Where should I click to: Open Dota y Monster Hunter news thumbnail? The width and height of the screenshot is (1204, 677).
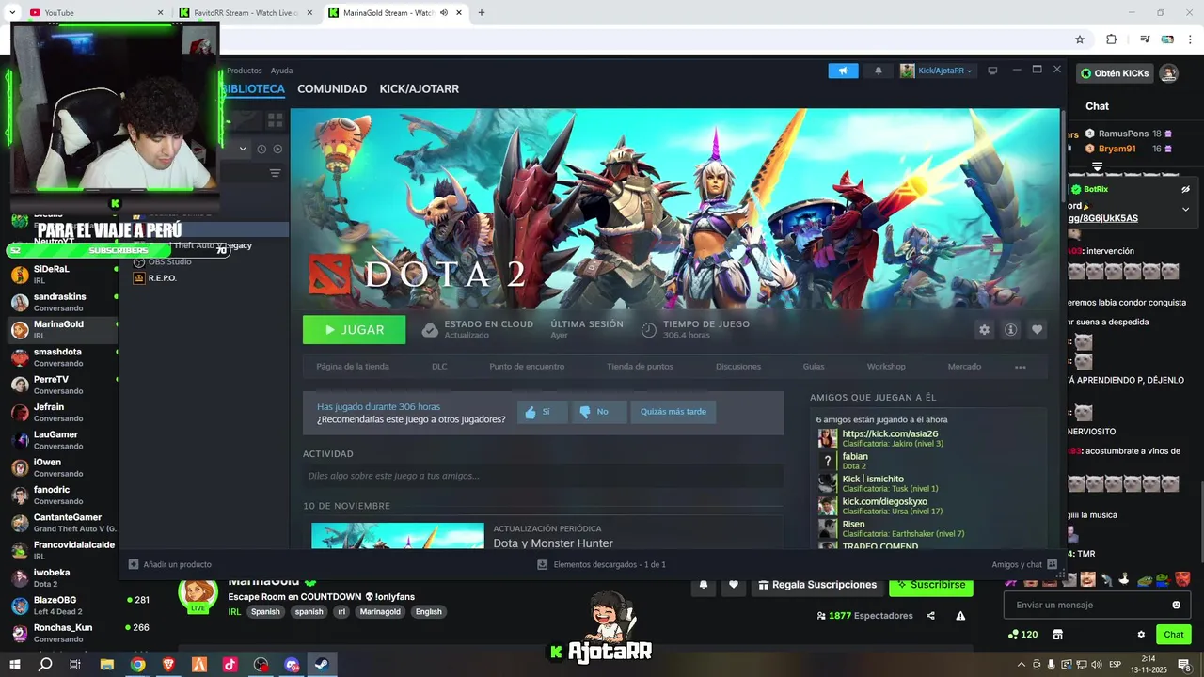click(x=398, y=536)
